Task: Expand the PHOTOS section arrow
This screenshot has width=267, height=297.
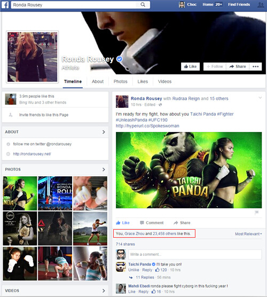Action: 104,169
